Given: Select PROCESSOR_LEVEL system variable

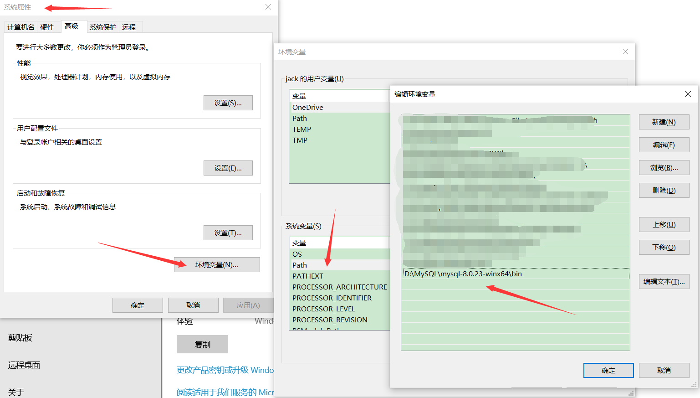Looking at the screenshot, I should [340, 309].
